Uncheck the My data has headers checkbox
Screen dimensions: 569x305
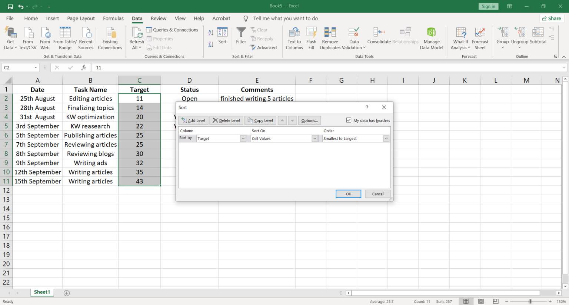349,120
